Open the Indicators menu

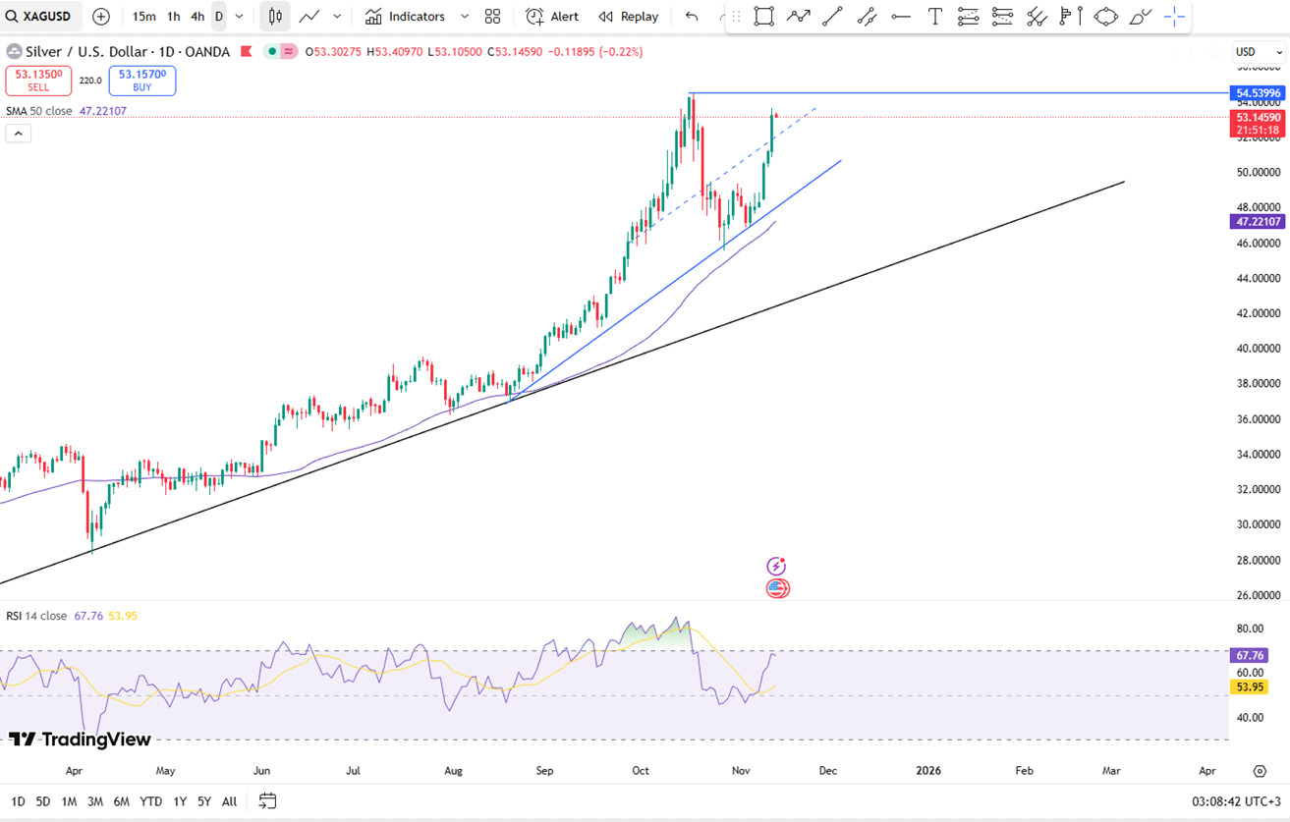(405, 17)
